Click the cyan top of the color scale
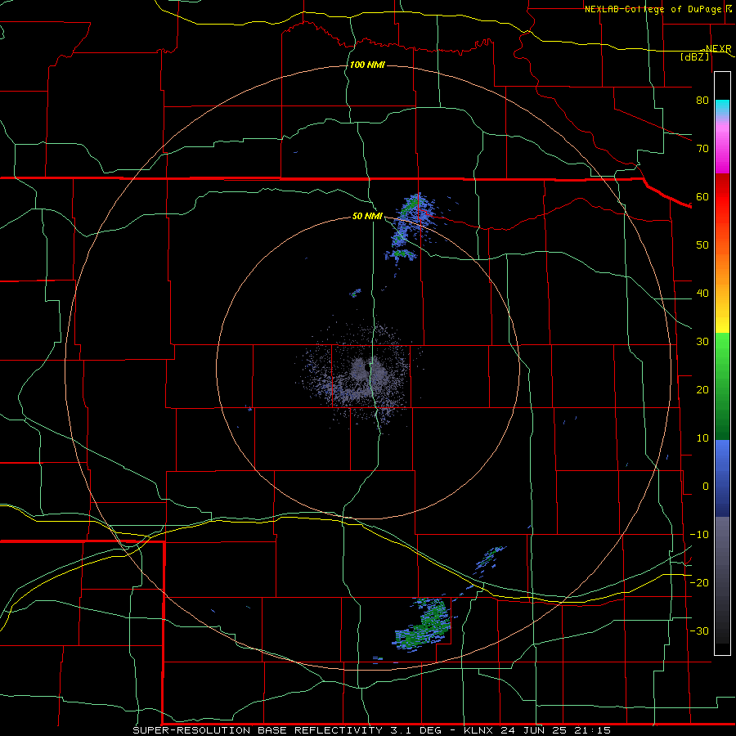Image resolution: width=736 pixels, height=736 pixels. (x=722, y=108)
